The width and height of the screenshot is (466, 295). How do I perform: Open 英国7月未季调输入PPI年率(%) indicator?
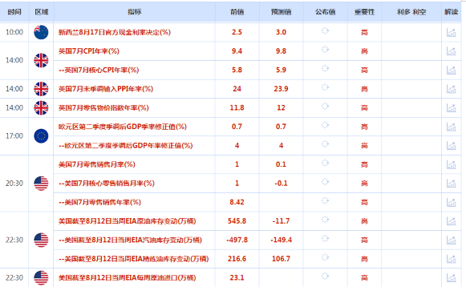[106, 89]
